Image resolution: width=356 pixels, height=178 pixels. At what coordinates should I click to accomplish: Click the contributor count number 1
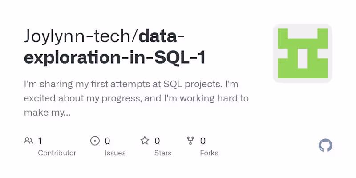(x=40, y=141)
